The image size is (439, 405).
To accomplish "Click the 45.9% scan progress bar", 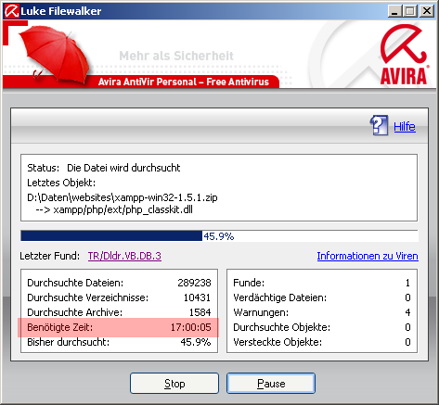I will (219, 235).
